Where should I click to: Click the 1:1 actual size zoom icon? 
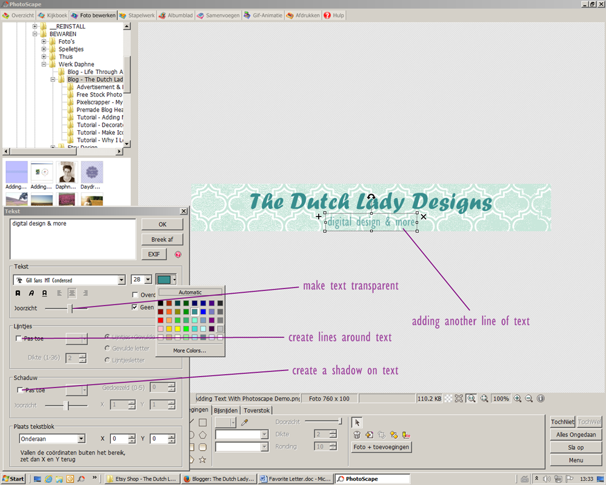(x=471, y=398)
